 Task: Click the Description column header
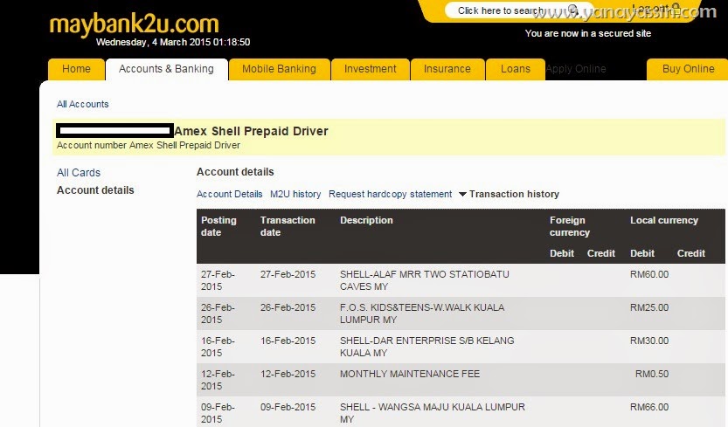coord(366,220)
